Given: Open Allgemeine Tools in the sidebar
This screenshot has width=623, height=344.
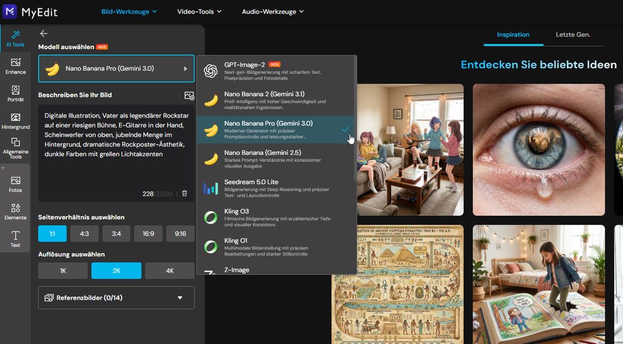Looking at the screenshot, I should coord(16,149).
